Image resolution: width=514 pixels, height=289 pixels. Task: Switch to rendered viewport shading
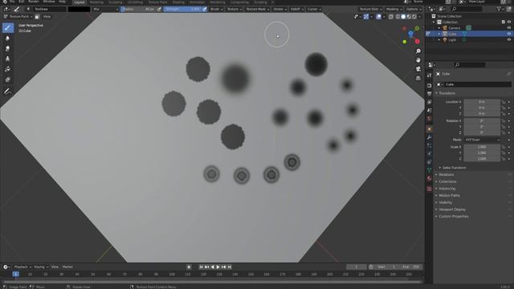click(x=414, y=16)
